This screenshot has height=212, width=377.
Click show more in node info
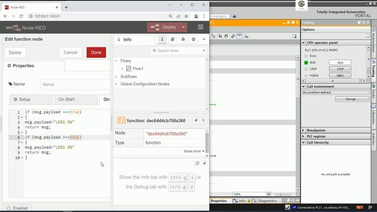pyautogui.click(x=194, y=151)
